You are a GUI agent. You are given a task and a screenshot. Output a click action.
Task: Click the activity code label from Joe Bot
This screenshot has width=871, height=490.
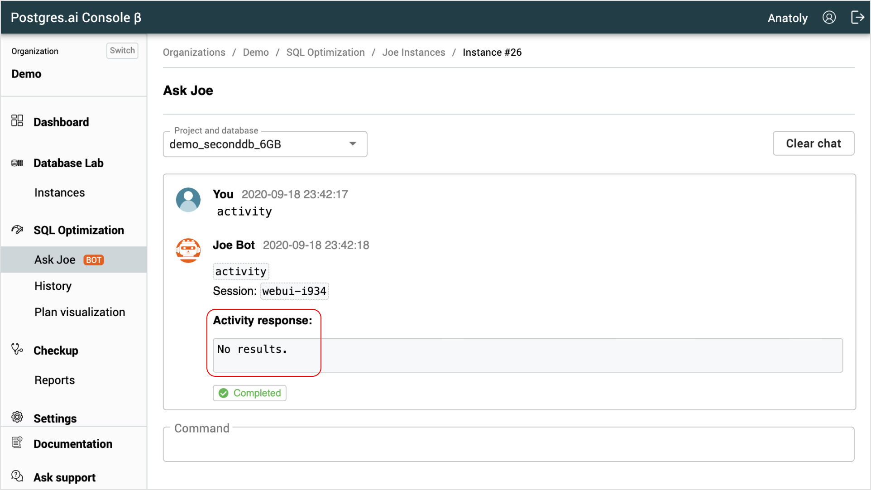pyautogui.click(x=241, y=271)
